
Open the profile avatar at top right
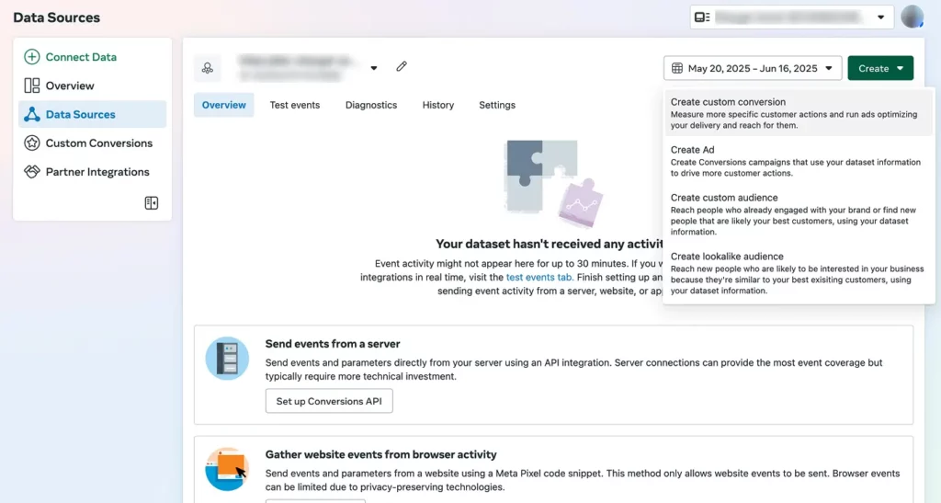click(913, 17)
